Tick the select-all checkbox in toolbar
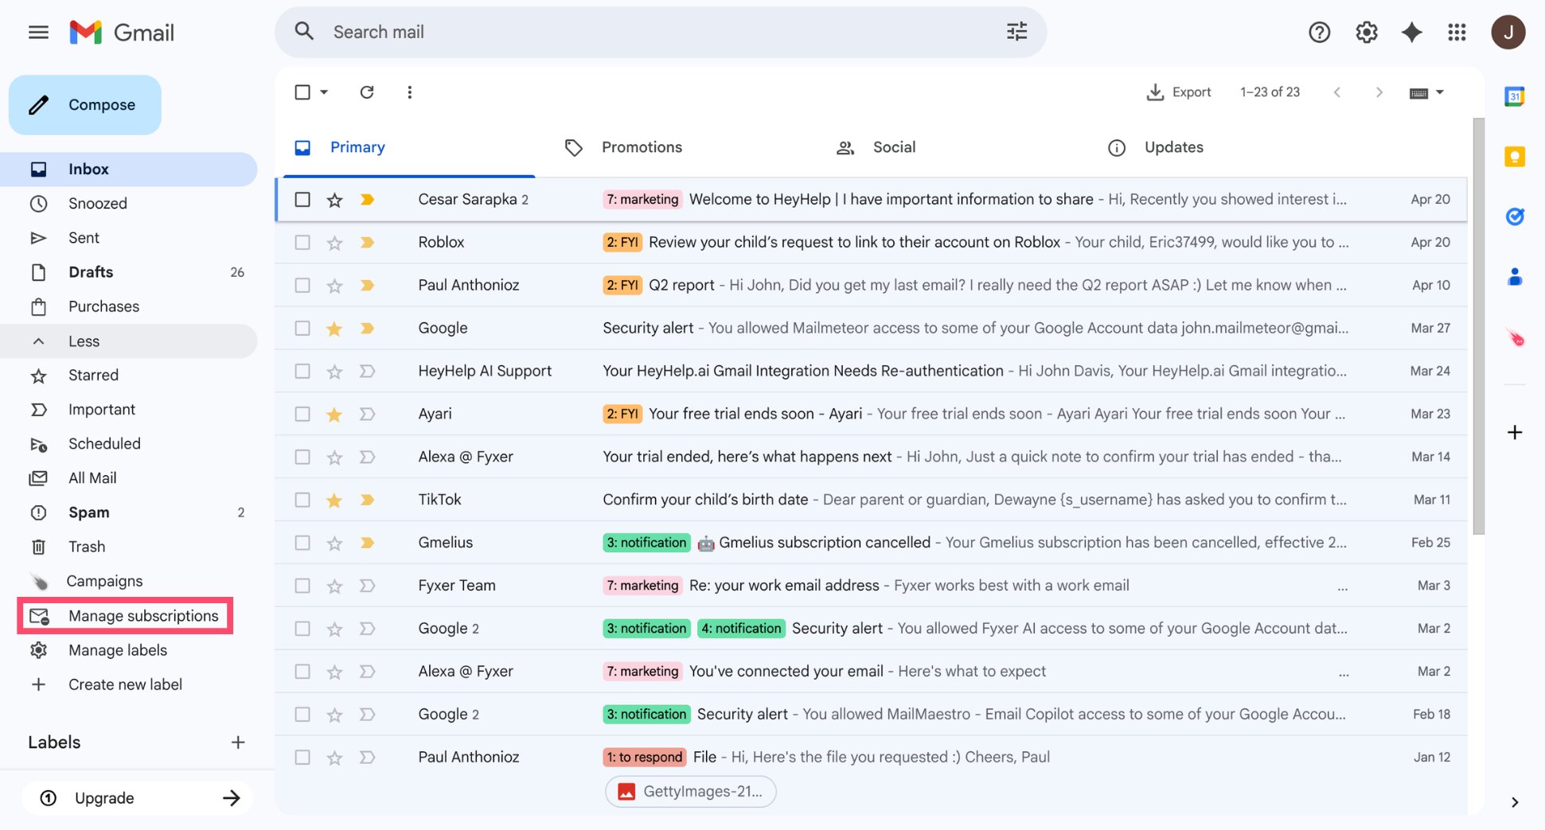Viewport: 1545px width, 830px height. click(302, 92)
